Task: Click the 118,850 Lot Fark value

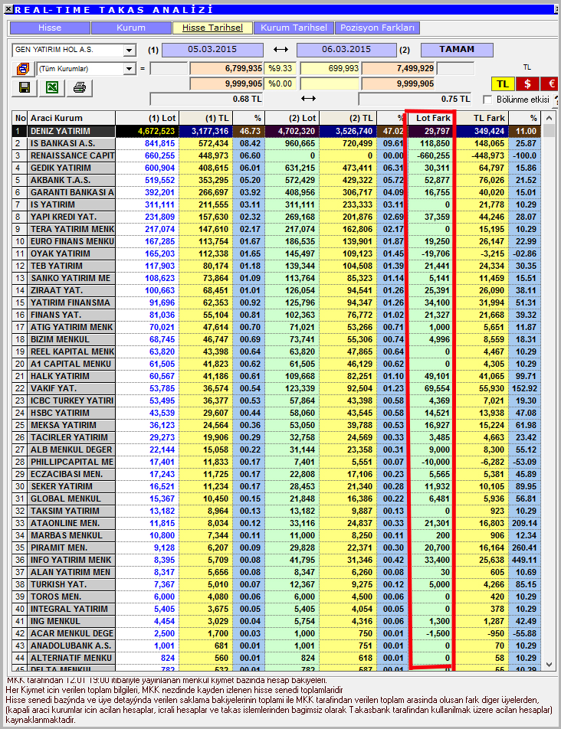Action: click(x=435, y=144)
